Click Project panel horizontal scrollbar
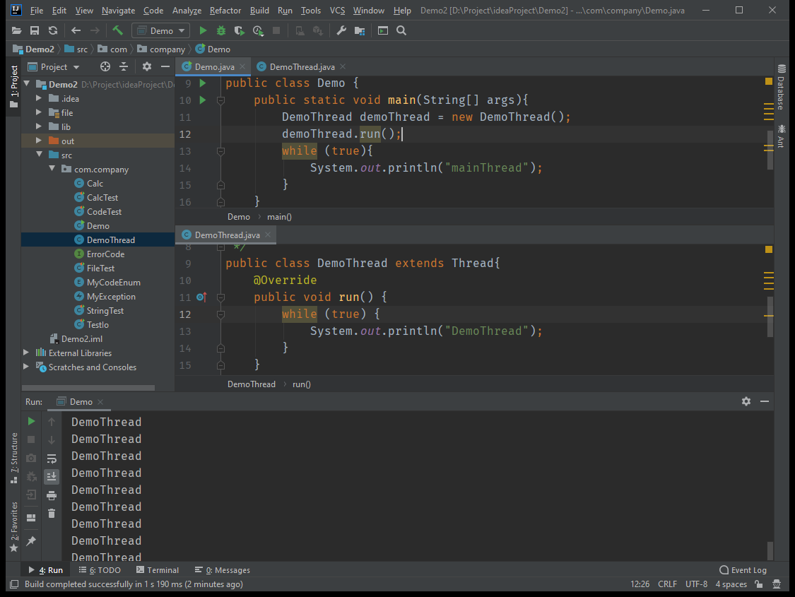 88,388
